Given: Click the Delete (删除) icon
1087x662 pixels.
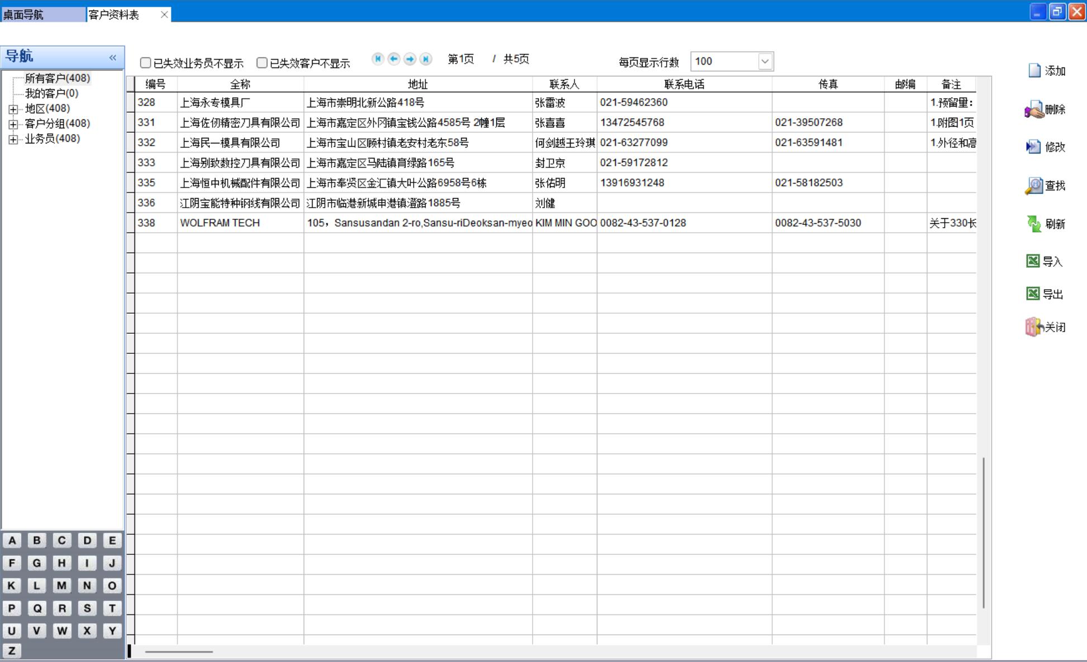Looking at the screenshot, I should tap(1034, 109).
